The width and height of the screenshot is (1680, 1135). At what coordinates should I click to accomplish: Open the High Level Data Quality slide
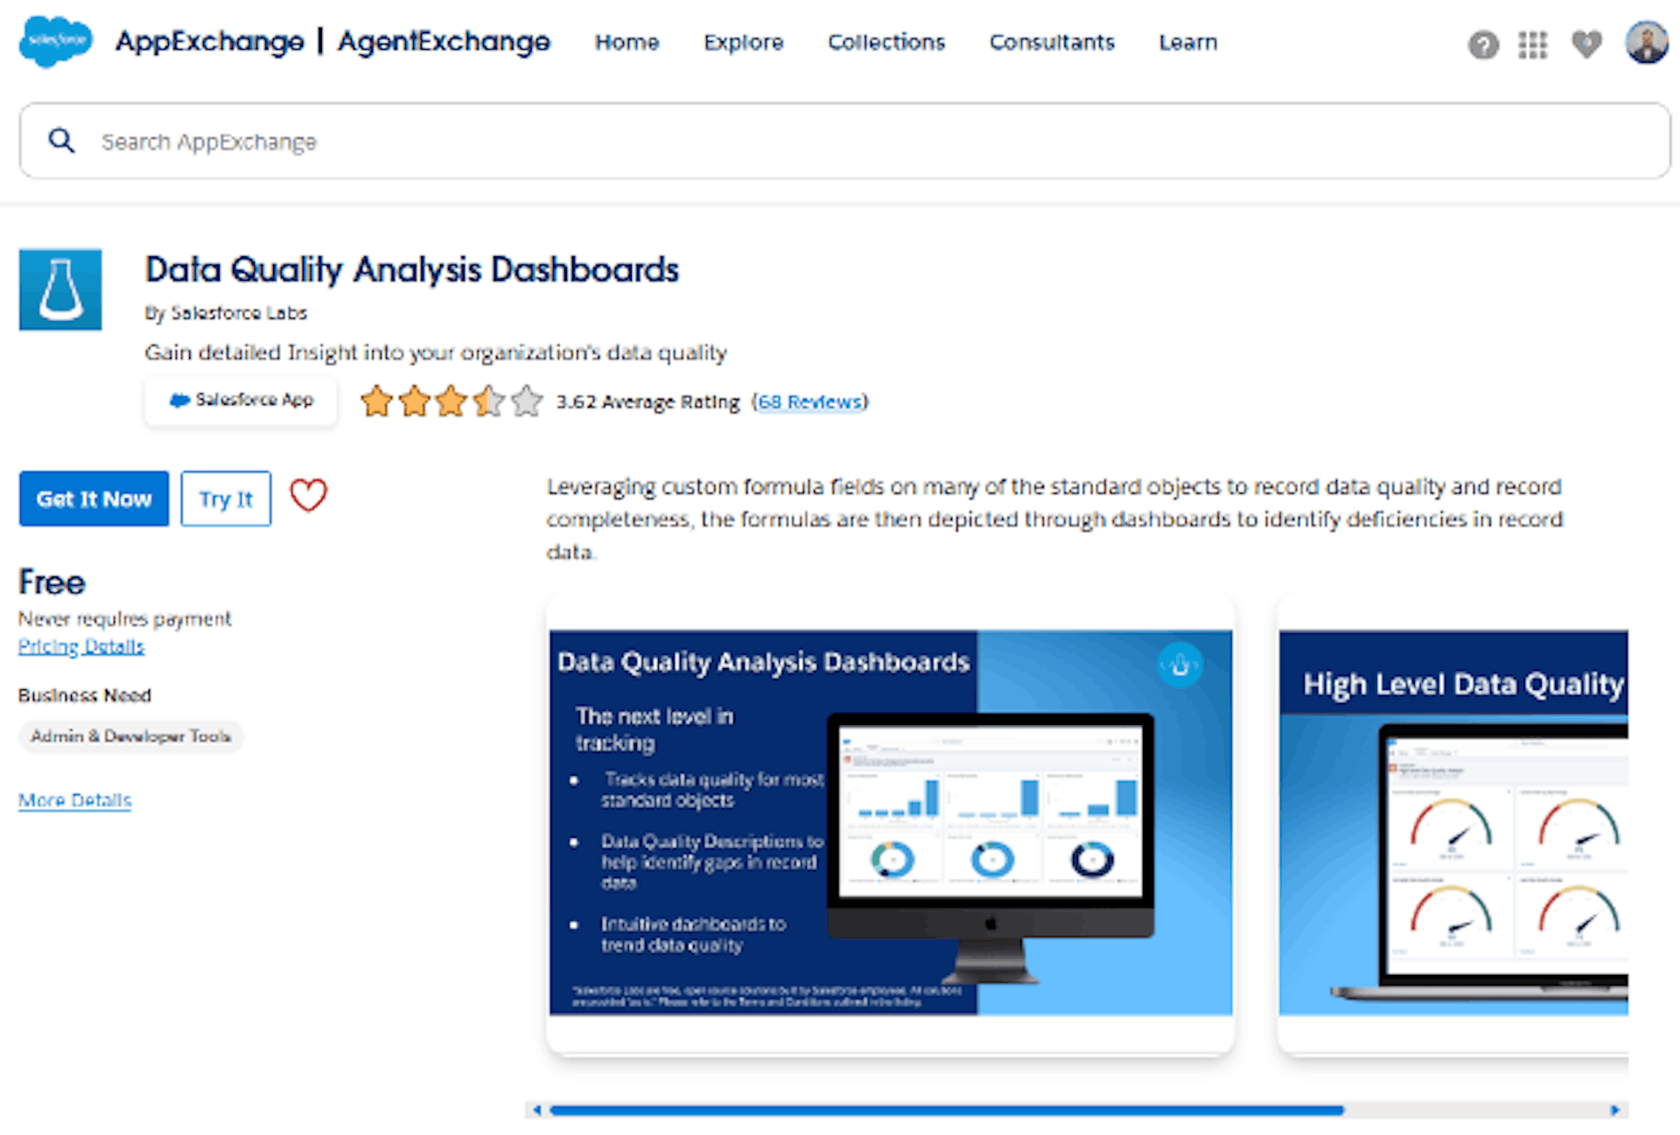tap(1453, 823)
